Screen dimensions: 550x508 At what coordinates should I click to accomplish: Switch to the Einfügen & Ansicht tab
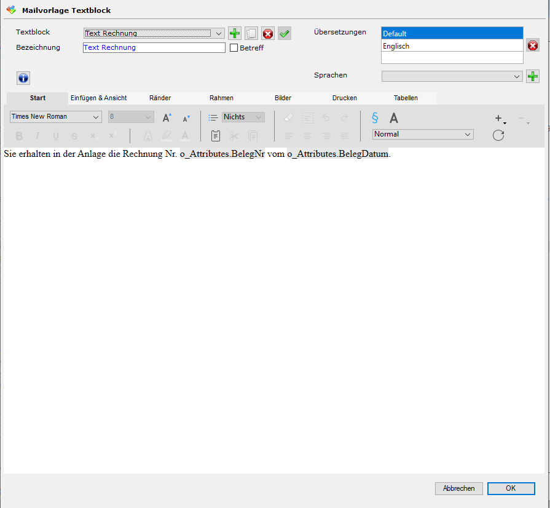click(x=98, y=98)
